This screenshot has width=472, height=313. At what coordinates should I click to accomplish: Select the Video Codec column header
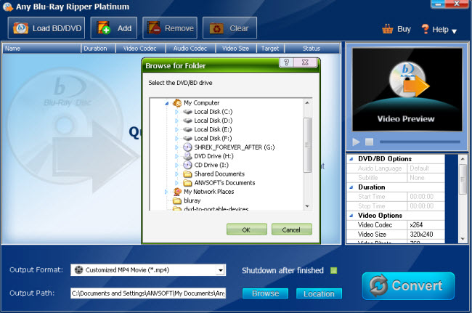[x=141, y=49]
